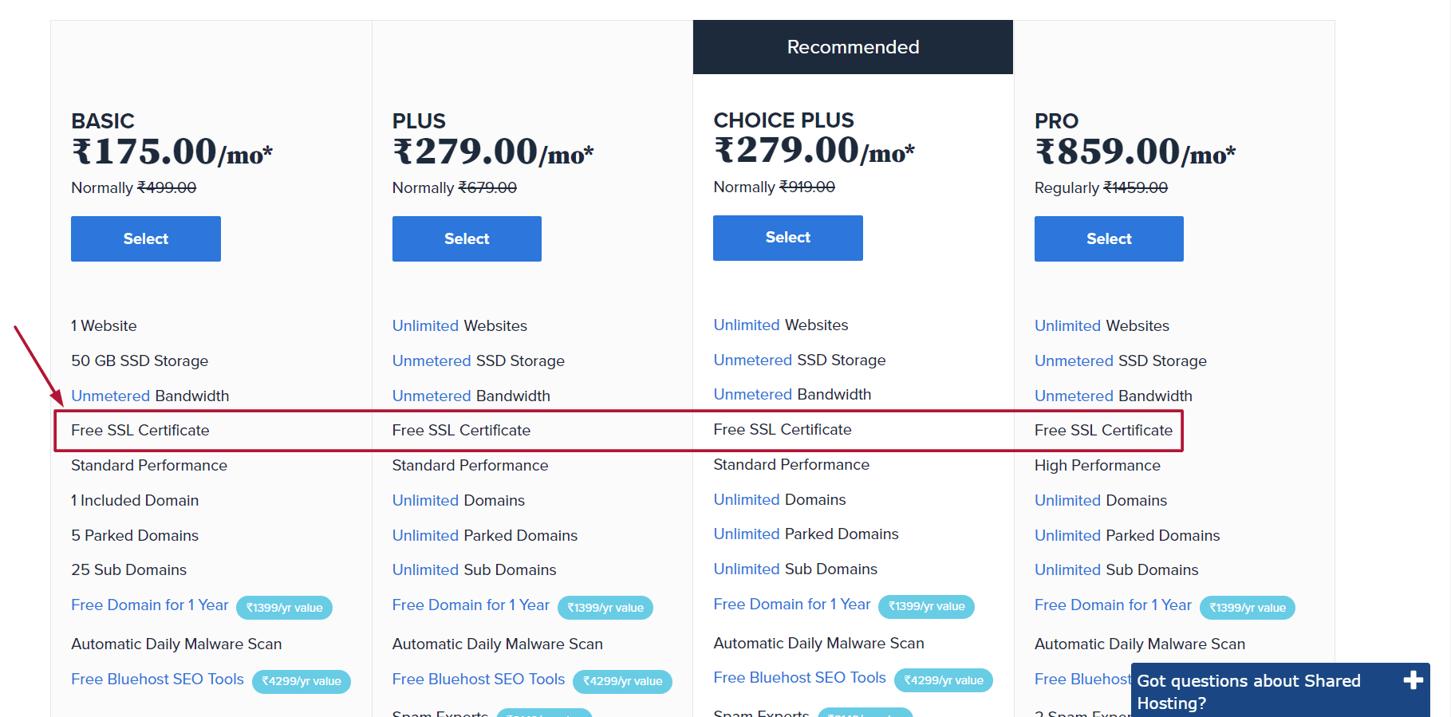This screenshot has height=717, width=1451.
Task: Click the Recommended banner above CHOICE PLUS
Action: tap(853, 47)
